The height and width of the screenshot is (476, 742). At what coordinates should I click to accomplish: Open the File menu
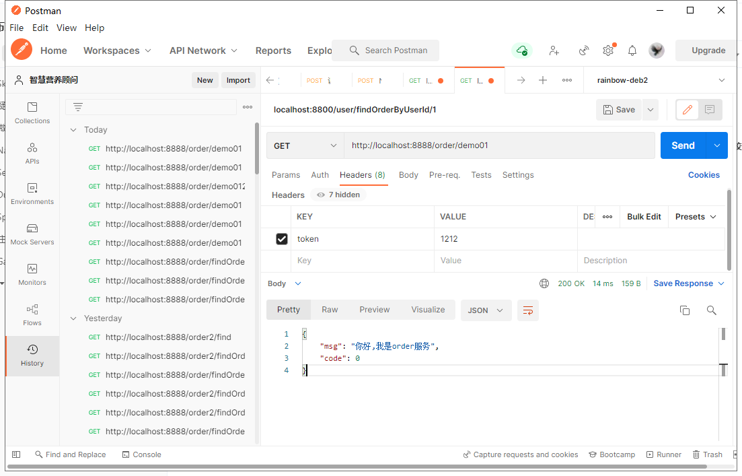coord(17,28)
